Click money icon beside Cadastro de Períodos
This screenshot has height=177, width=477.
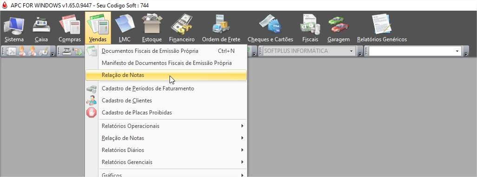coord(91,88)
